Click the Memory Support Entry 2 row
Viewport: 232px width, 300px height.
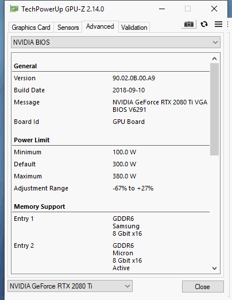[111, 257]
